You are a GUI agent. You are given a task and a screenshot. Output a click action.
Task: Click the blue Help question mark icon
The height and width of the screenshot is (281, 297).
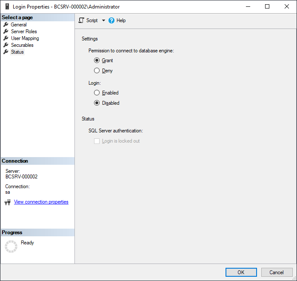coord(111,20)
